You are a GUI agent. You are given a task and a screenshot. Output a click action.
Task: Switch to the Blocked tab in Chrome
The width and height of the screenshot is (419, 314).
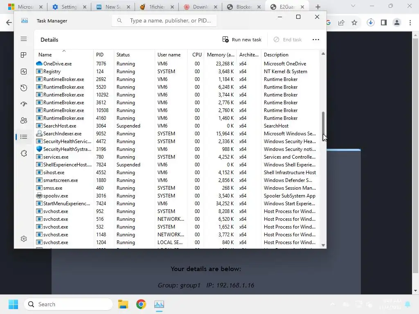(x=244, y=7)
